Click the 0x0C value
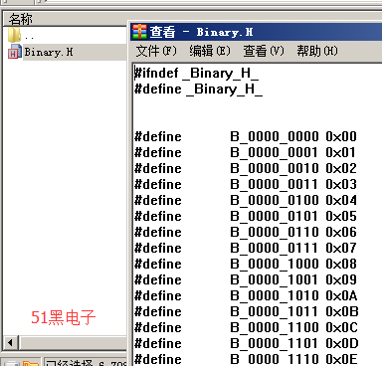382x366 pixels. click(x=341, y=327)
